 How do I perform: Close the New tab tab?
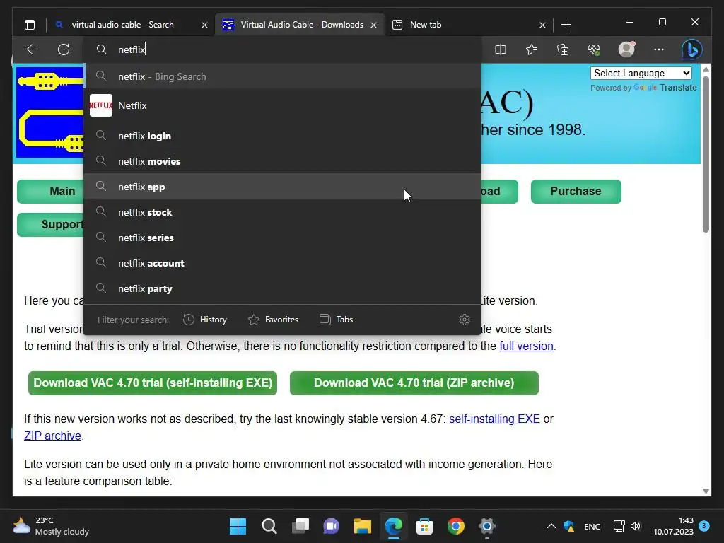coord(542,25)
